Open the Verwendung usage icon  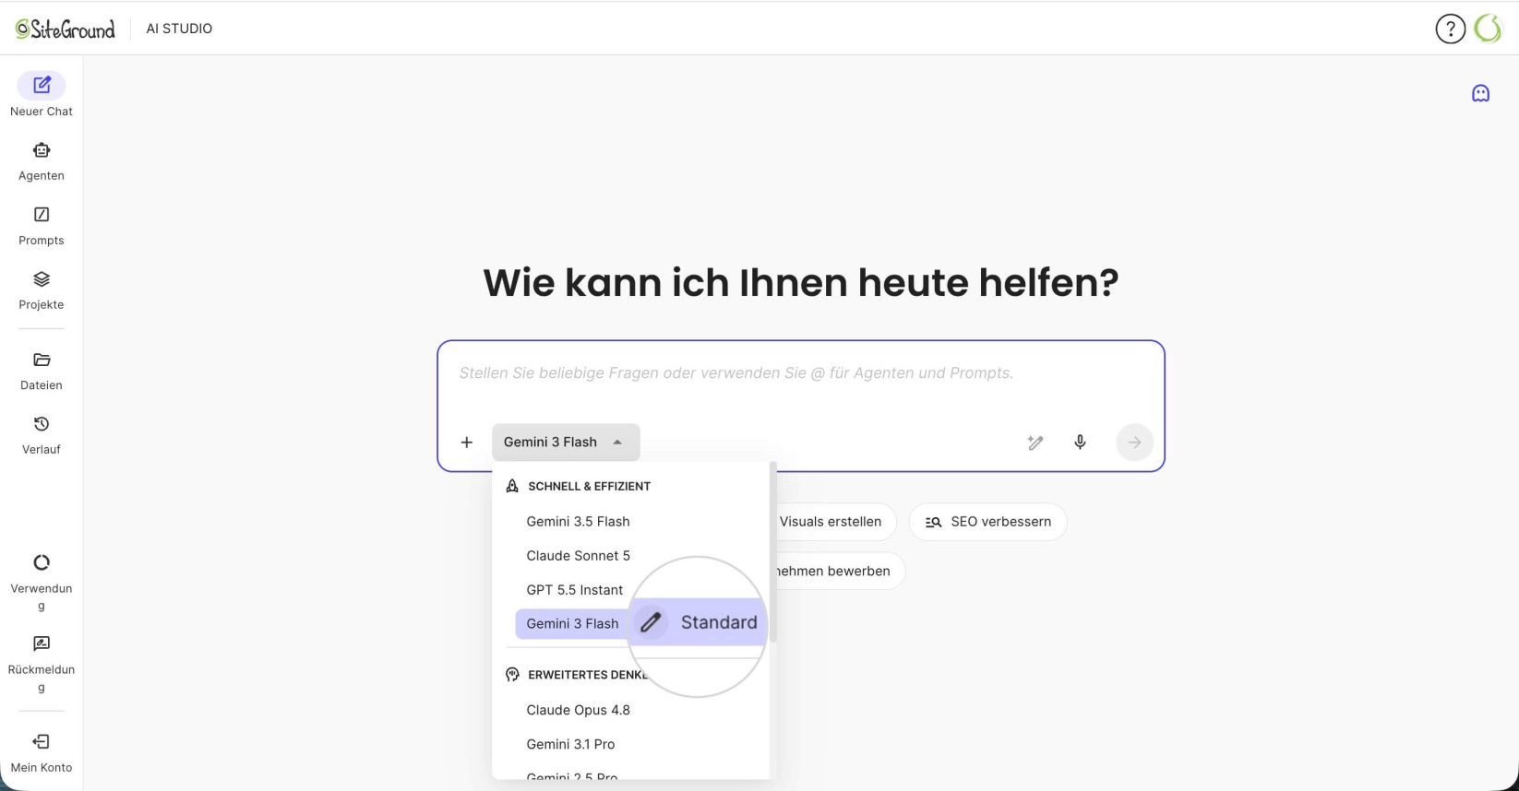click(42, 562)
